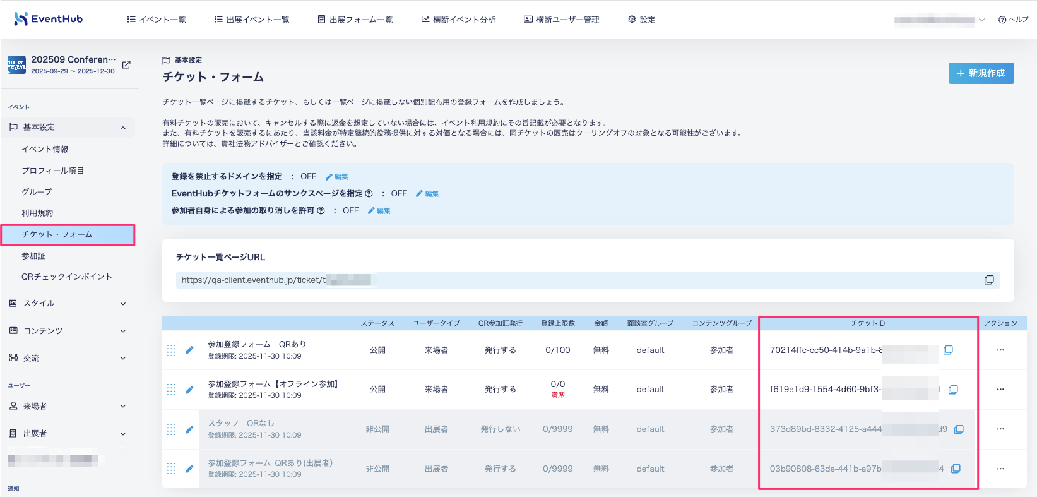Grab the drag handle of 参加登録フォーム QRあり row
Screen dimensions: 1037x497
coord(171,350)
